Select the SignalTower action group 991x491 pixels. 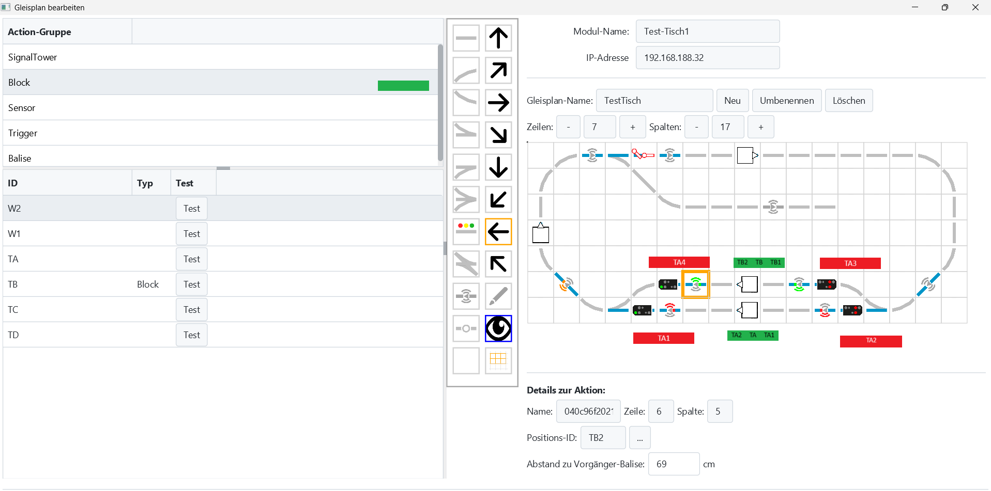coord(33,57)
